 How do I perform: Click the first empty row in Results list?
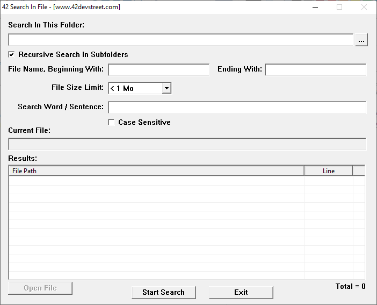[x=187, y=181]
